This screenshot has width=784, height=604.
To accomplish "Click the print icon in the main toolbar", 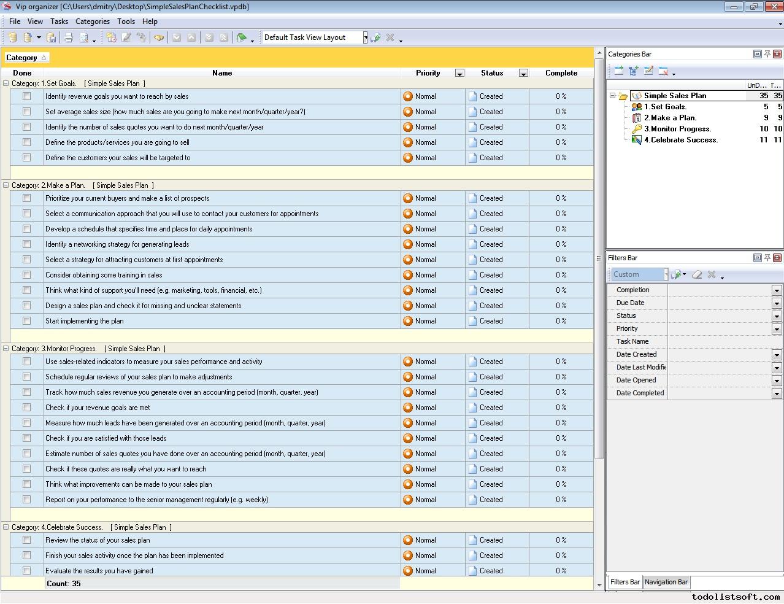I will click(69, 37).
